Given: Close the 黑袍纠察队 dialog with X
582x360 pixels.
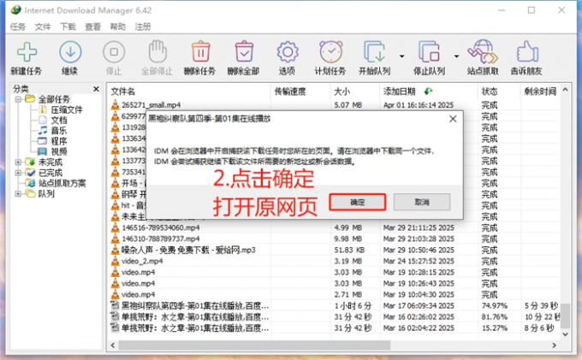Looking at the screenshot, I should 453,119.
